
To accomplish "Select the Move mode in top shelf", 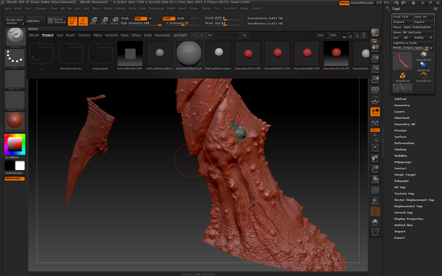I will (x=93, y=21).
